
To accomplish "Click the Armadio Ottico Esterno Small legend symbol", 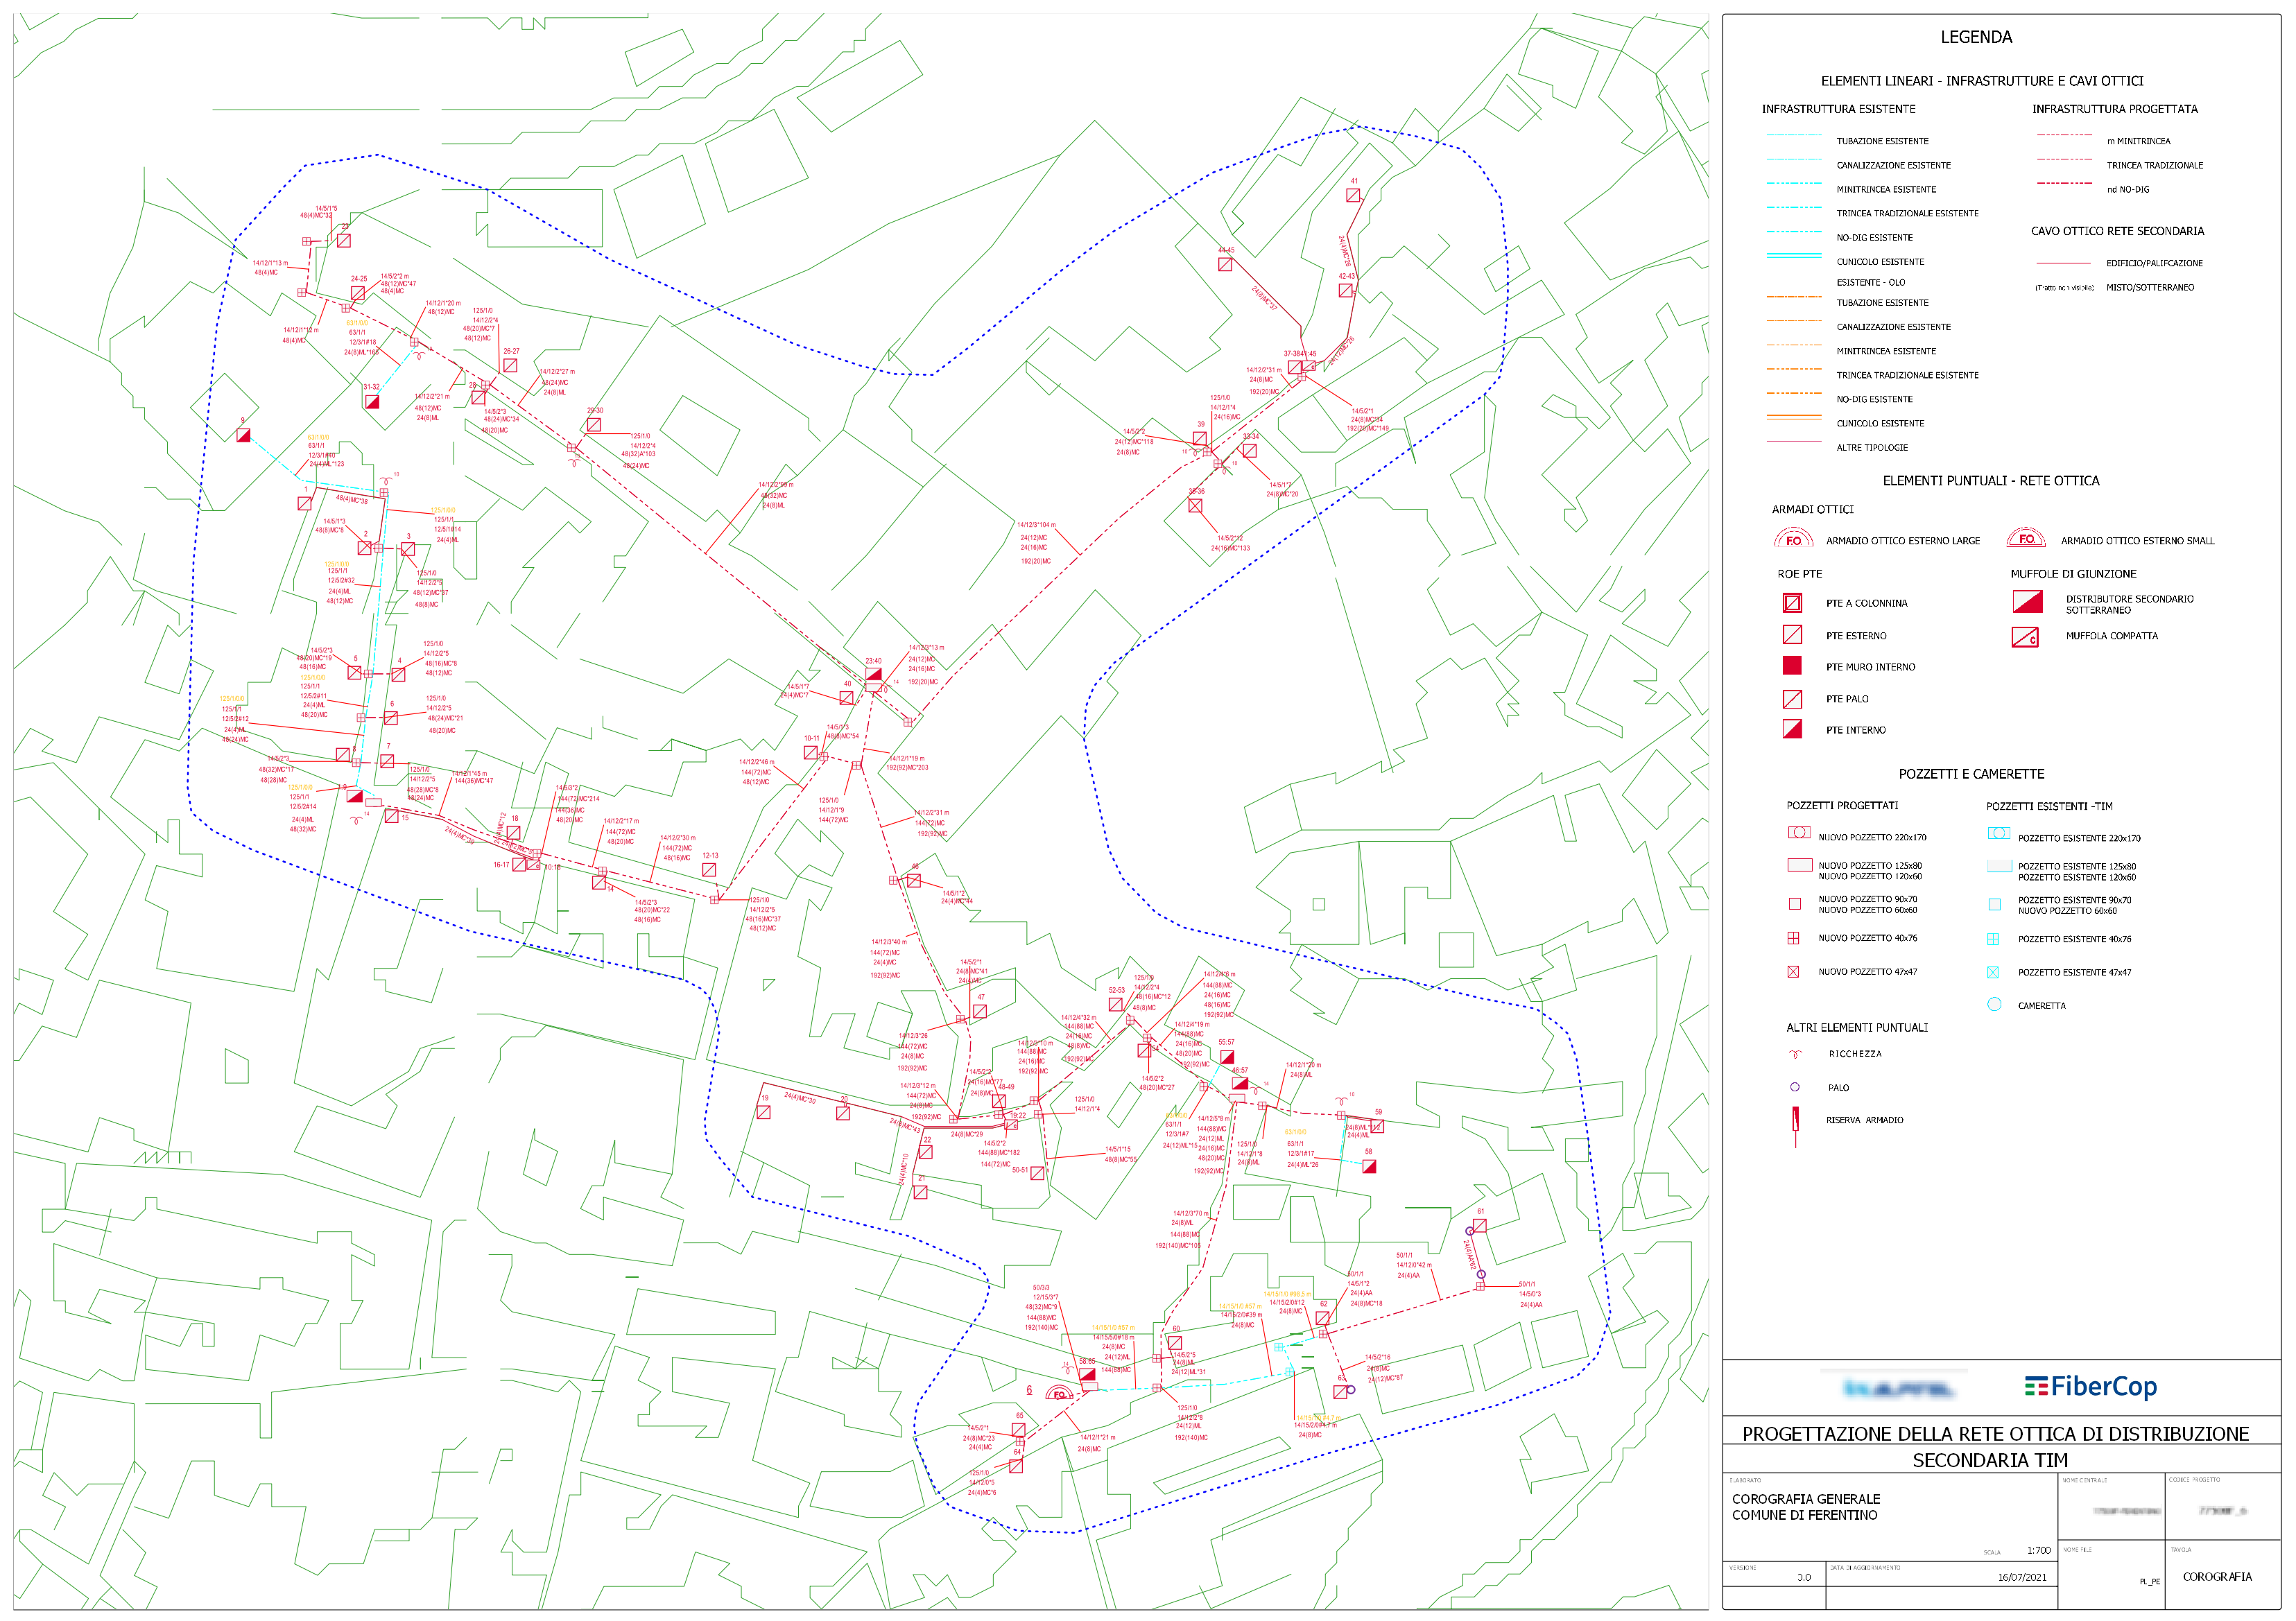I will pos(2025,539).
